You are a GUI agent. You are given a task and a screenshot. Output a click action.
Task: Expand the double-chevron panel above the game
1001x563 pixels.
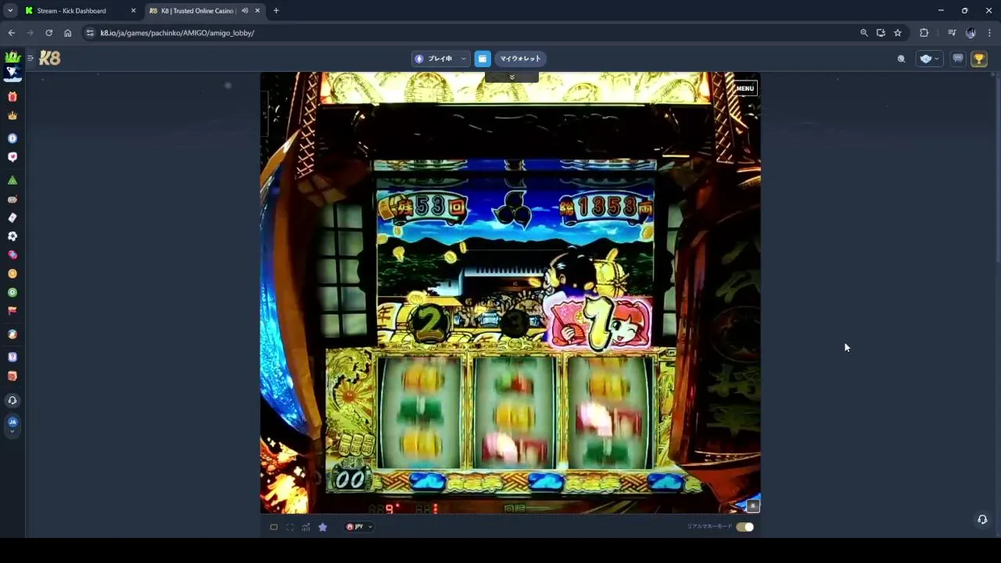point(511,77)
